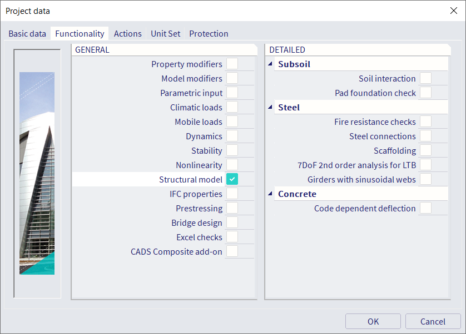Collapse the Subsoil section
Viewport: 466px width, 334px height.
click(x=270, y=64)
